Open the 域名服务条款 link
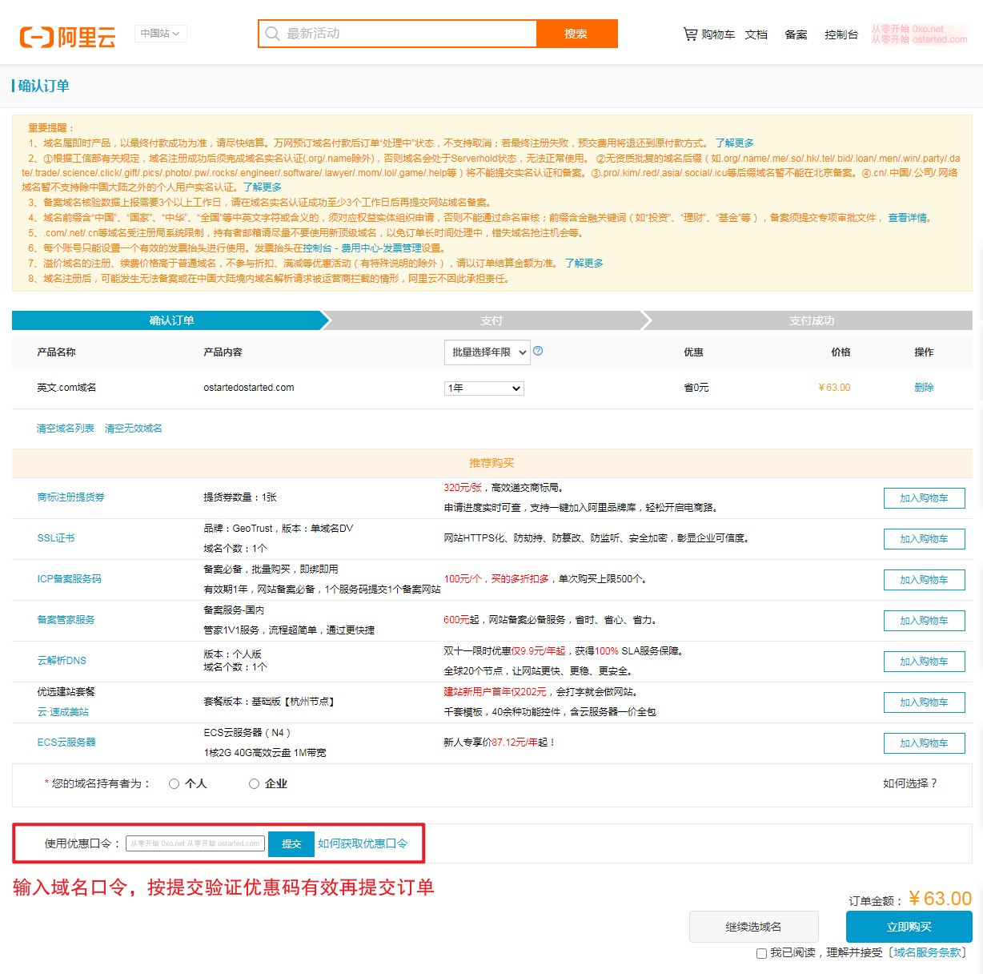 coord(929,952)
